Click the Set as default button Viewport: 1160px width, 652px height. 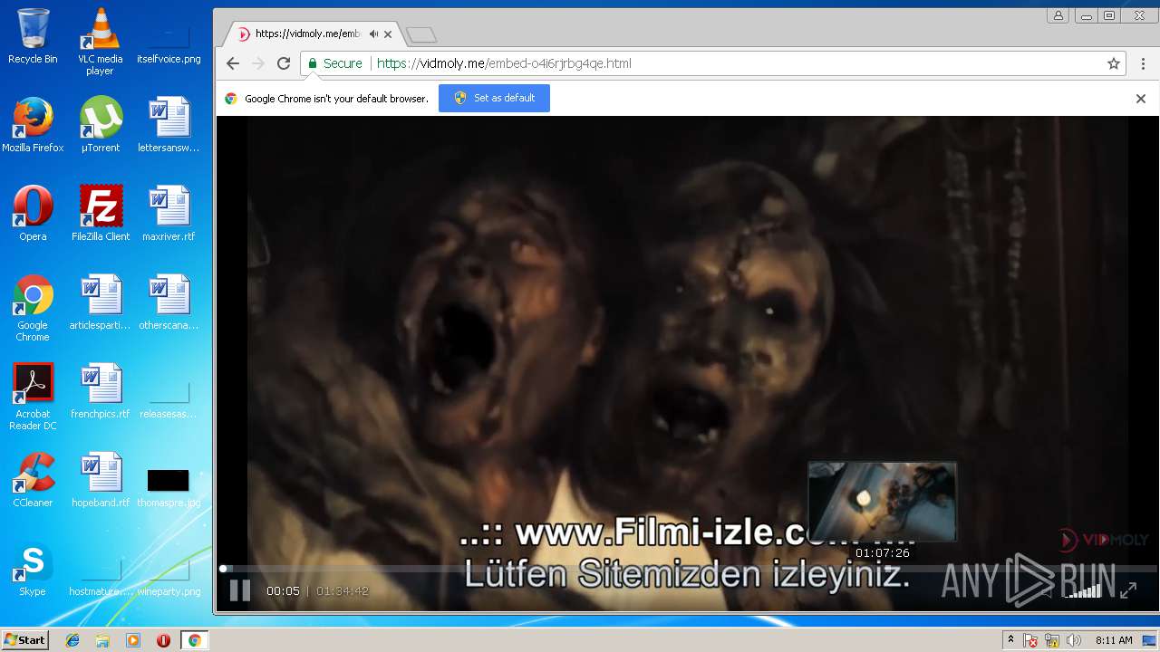pos(494,98)
